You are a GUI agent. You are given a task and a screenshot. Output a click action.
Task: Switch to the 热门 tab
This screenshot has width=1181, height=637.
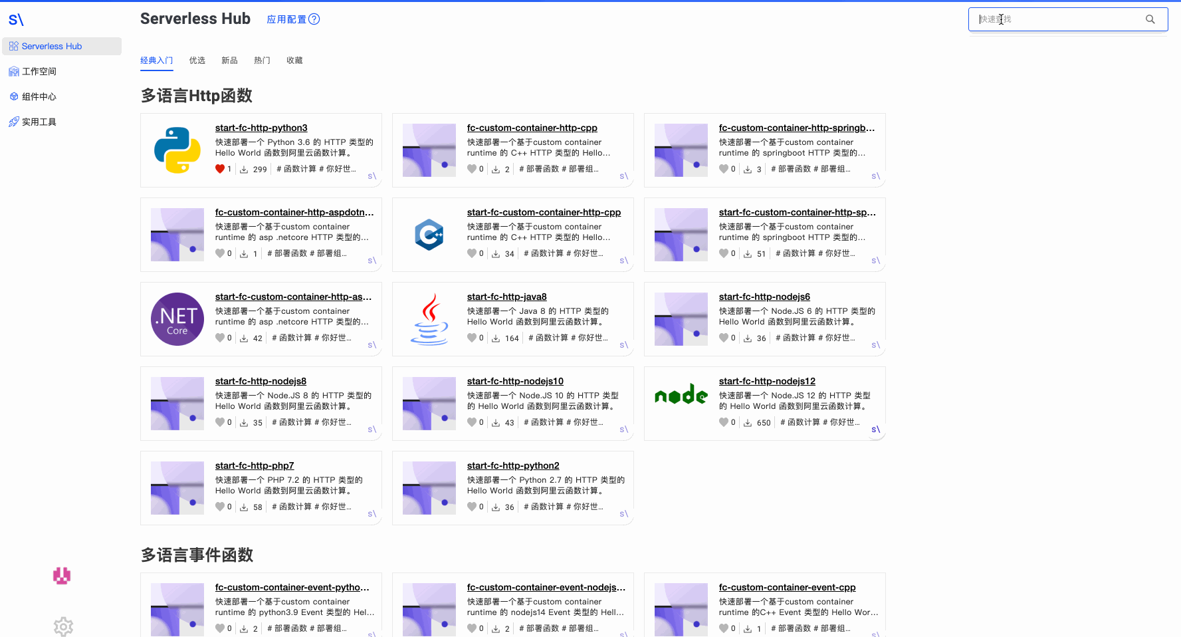click(x=261, y=60)
